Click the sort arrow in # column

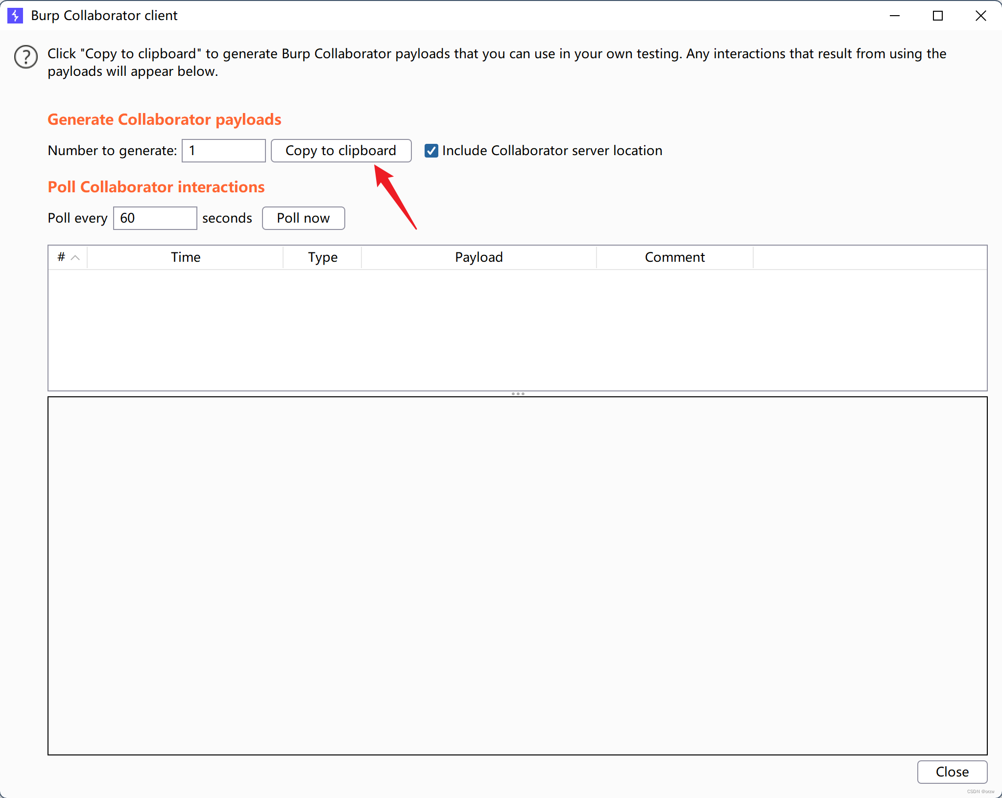click(75, 258)
